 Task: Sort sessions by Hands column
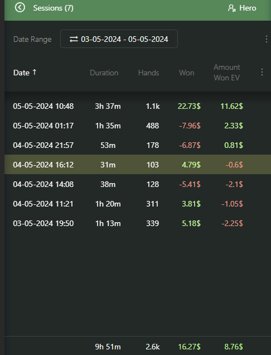pyautogui.click(x=149, y=73)
